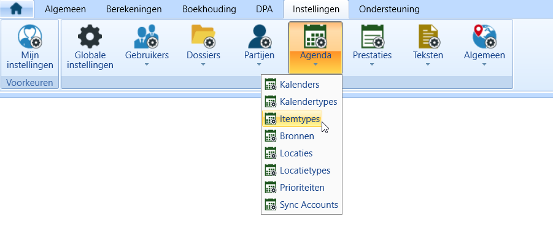Select the Prestaties calendar icon
This screenshot has height=230, width=553.
[373, 37]
